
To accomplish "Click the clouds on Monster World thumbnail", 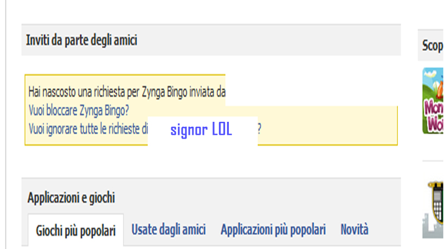I will 429,74.
